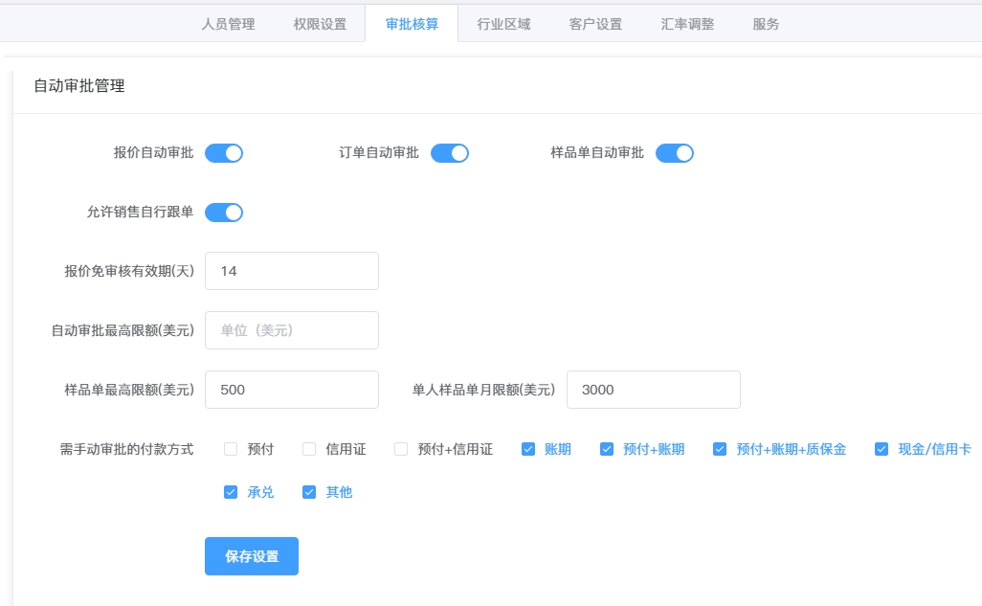Click the 报价免审核有效期 input field

point(292,271)
